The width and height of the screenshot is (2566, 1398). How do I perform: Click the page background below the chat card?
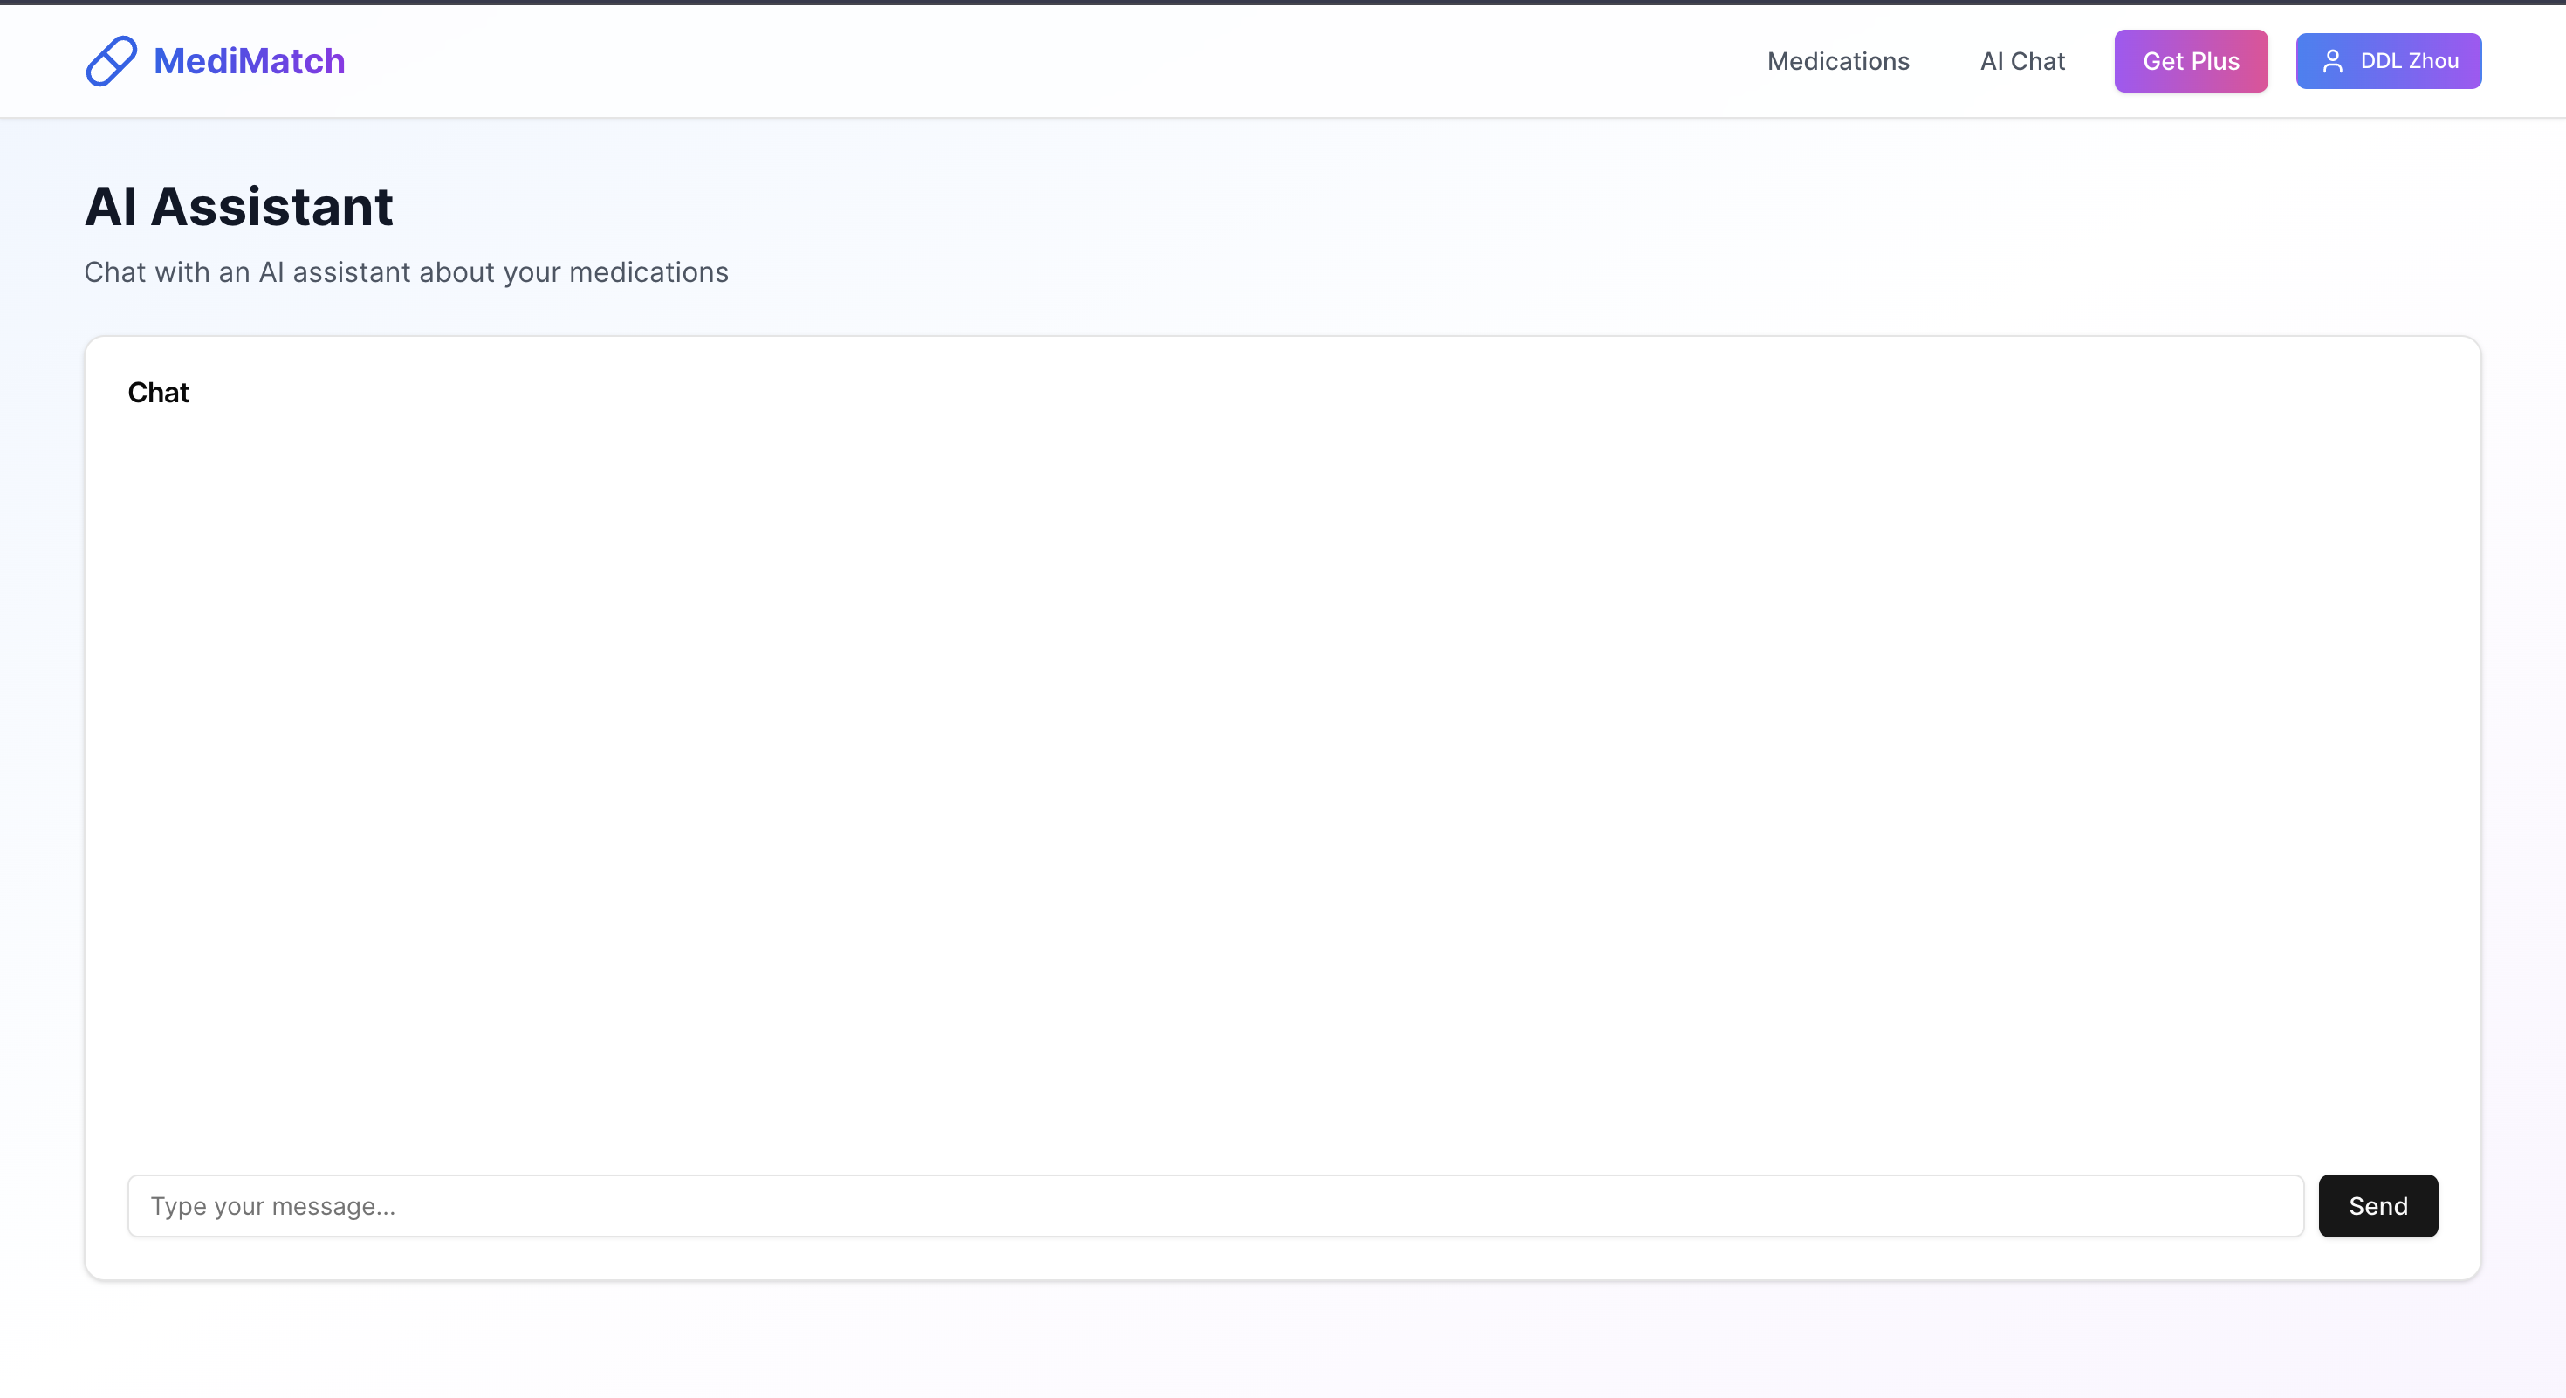pos(1282,1340)
